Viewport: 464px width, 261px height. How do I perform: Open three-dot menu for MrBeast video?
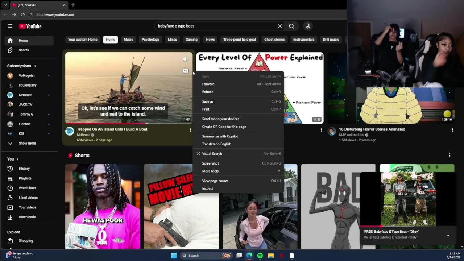coord(190,130)
